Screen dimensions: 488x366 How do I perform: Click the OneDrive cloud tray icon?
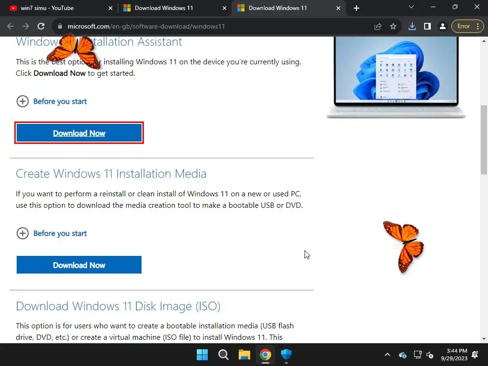click(x=403, y=355)
